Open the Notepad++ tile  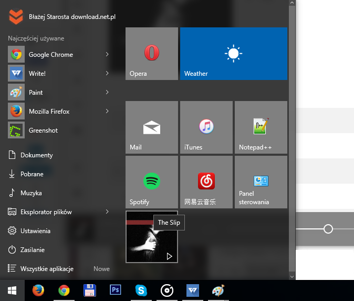261,127
